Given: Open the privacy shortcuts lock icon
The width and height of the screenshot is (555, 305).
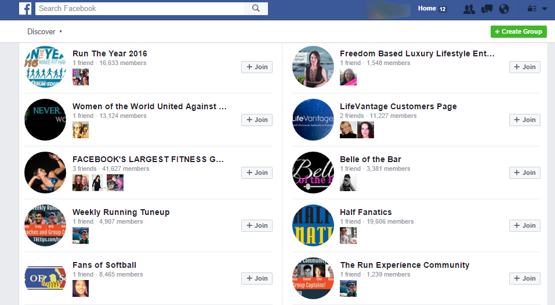Looking at the screenshot, I should click(x=531, y=9).
